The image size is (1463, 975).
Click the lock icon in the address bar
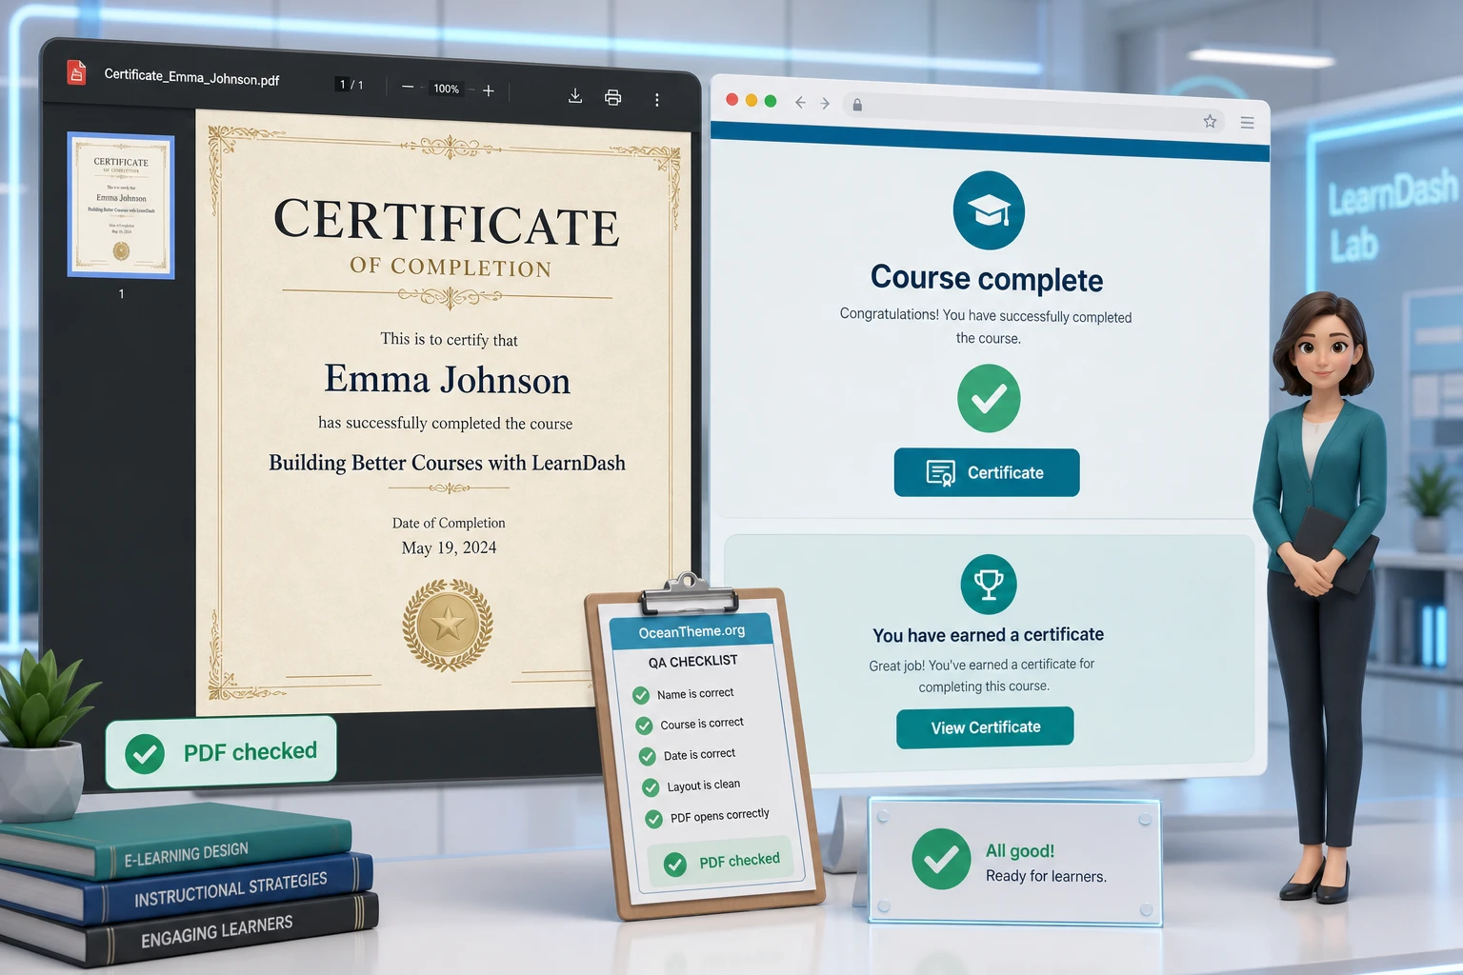(857, 105)
